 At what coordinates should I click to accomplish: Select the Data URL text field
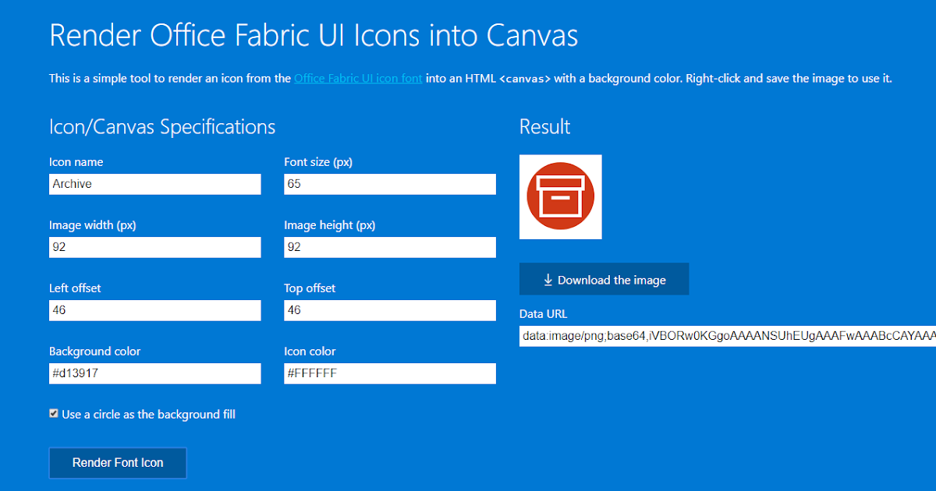pyautogui.click(x=725, y=335)
